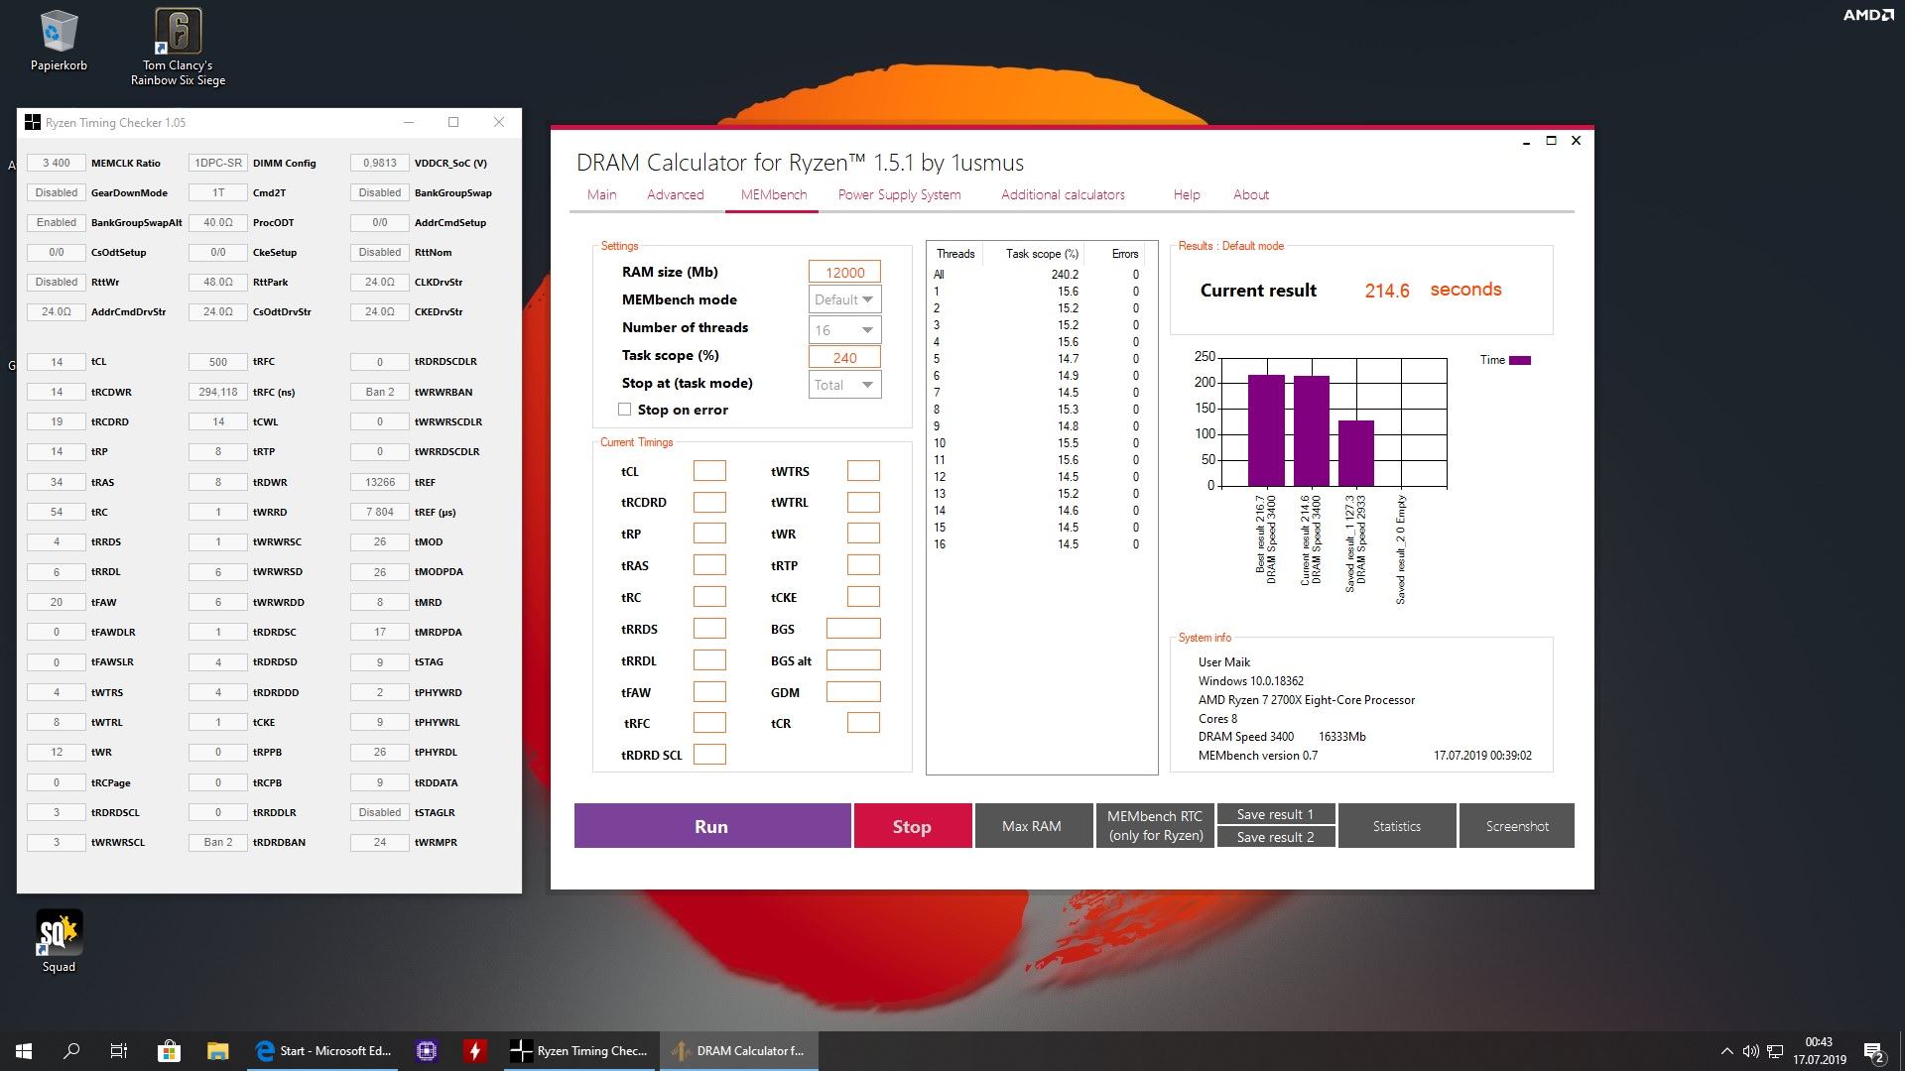Switch to the Advanced tab

click(675, 195)
